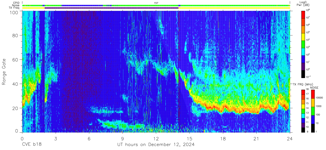Click the UT hours on December 12, 2024 title
Screen dimensions: 326x150
point(156,145)
